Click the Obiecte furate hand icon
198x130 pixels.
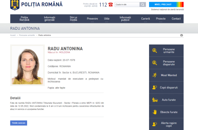[154, 112]
